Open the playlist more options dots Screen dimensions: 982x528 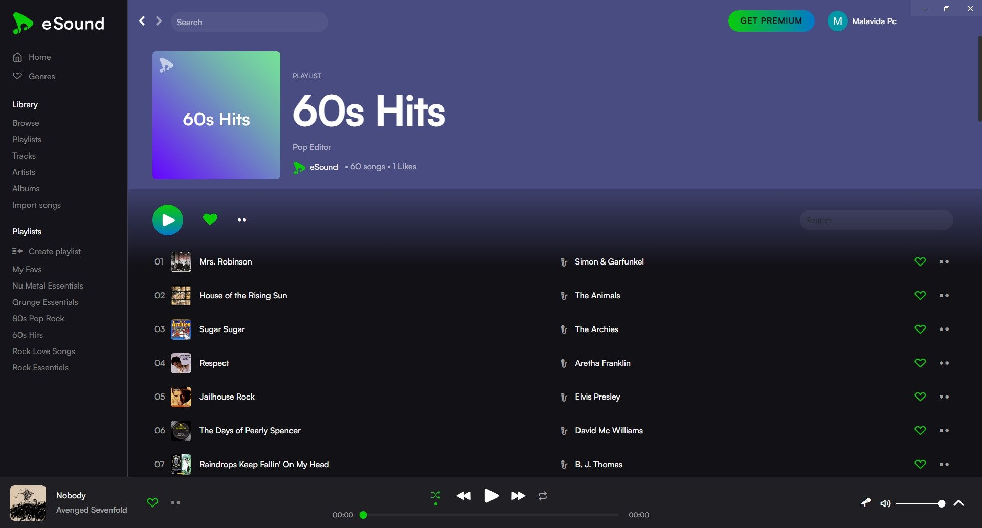coord(242,220)
